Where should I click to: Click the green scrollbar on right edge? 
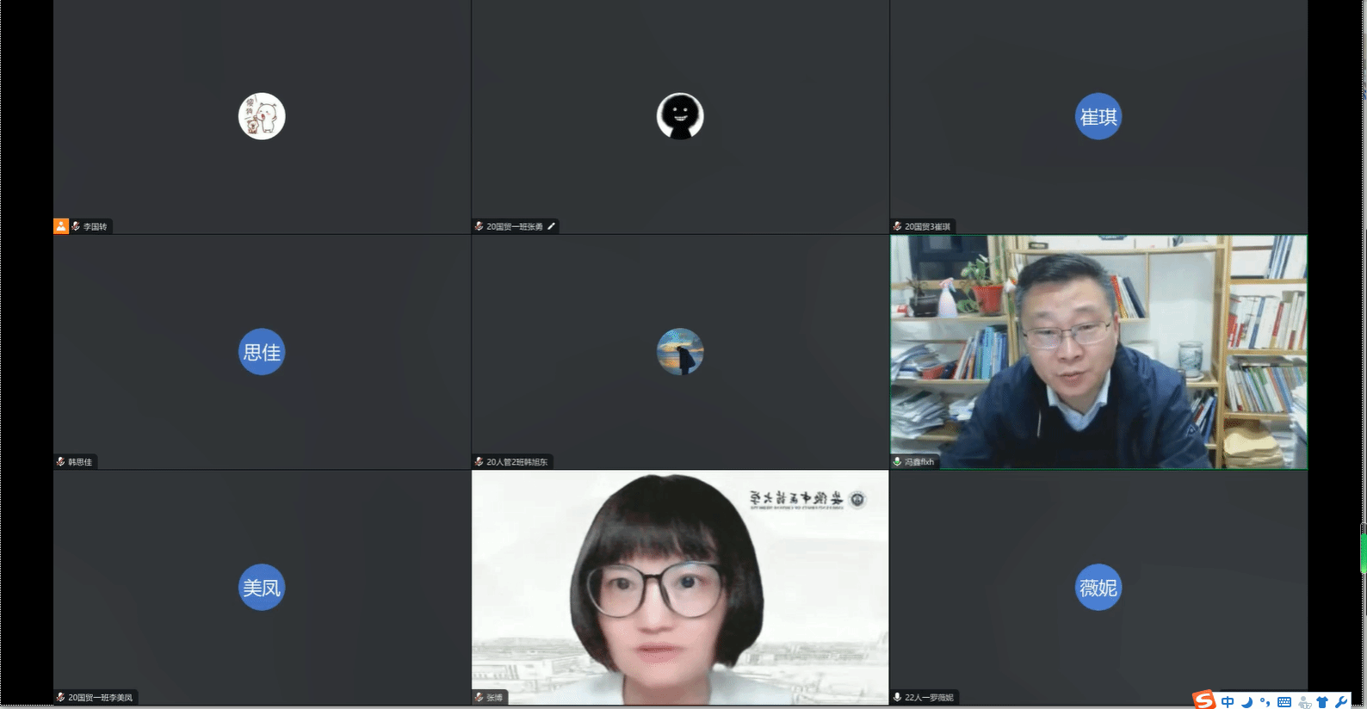pyautogui.click(x=1363, y=551)
